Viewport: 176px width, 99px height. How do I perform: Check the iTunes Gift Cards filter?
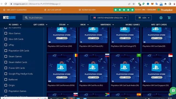[x=6, y=68]
